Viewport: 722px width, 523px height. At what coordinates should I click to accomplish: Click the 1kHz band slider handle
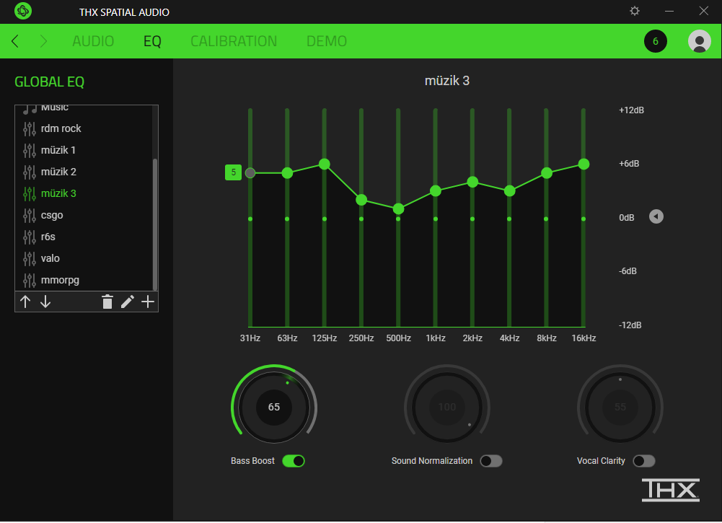436,190
